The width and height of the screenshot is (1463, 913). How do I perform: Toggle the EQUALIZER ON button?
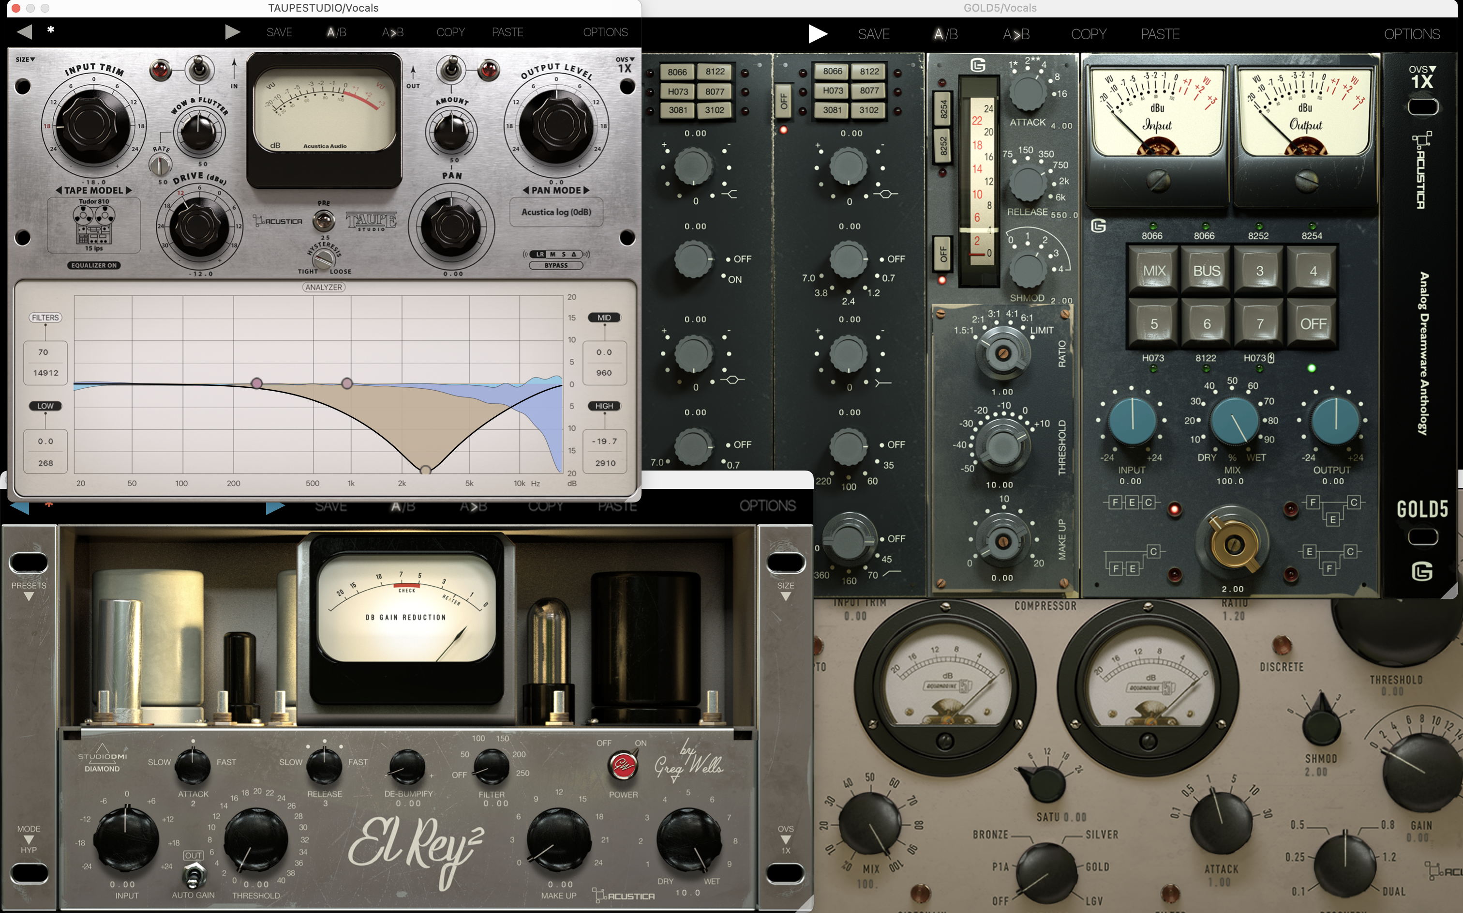[93, 265]
